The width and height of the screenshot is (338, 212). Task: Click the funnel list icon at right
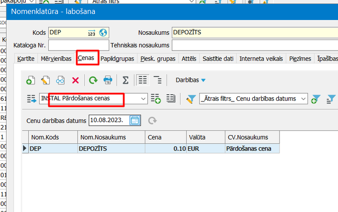tap(331, 99)
